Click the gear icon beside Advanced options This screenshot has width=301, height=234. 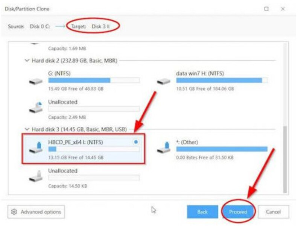point(14,212)
